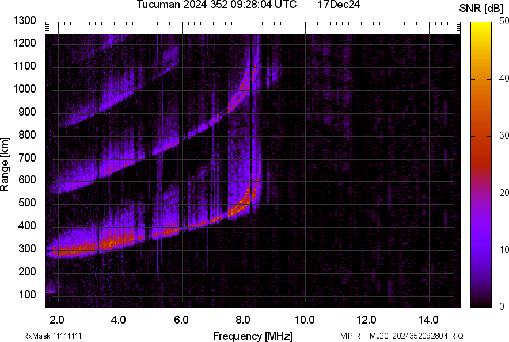
Task: Click the 2.0 frequency tick label
Action: [57, 320]
